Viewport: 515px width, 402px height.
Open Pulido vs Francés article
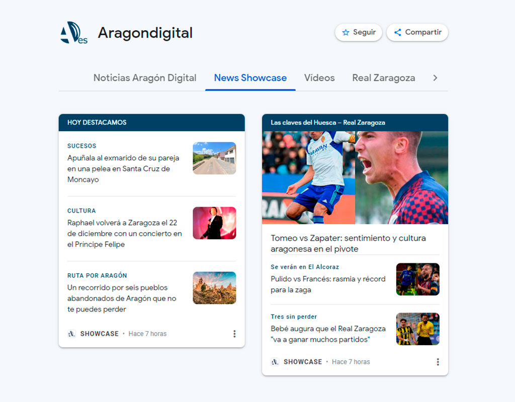(x=328, y=284)
